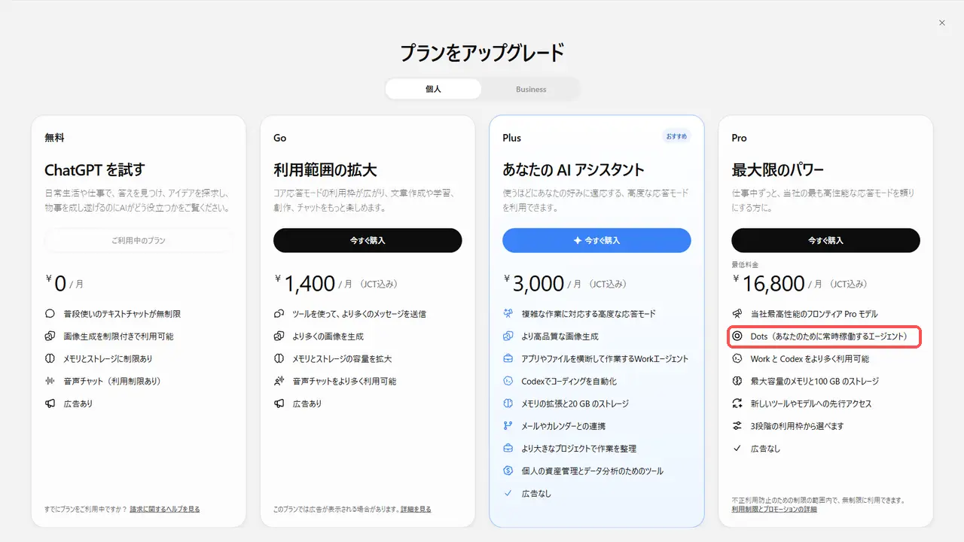
Task: Click 今すぐ購入 on the Pro plan
Action: pos(825,240)
